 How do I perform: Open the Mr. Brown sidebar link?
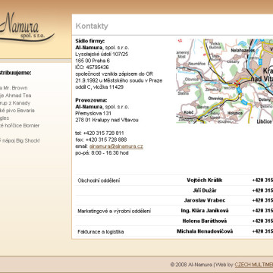(x=14, y=88)
